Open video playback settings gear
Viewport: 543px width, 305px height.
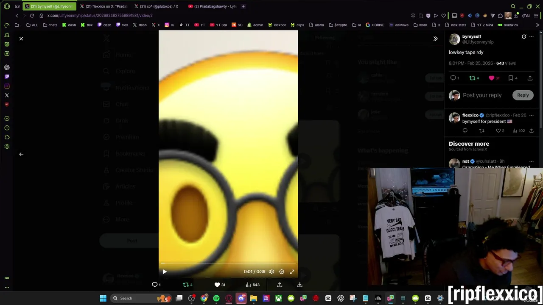282,272
